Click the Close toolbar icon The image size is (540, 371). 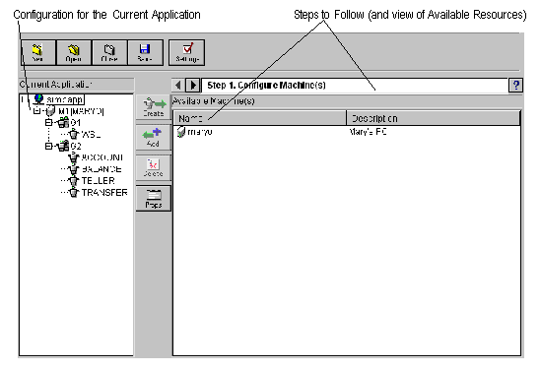tap(109, 52)
